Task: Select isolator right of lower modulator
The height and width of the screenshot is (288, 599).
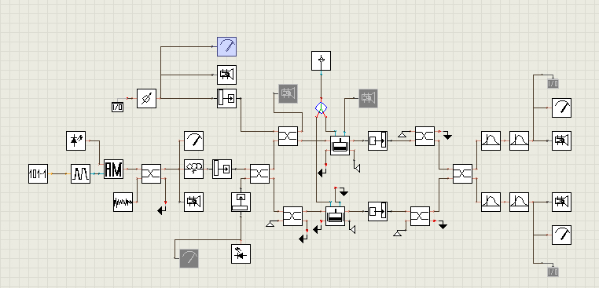Action: click(x=378, y=211)
